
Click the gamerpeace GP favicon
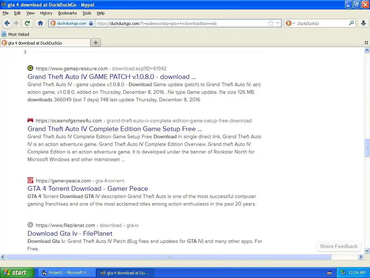(30, 180)
